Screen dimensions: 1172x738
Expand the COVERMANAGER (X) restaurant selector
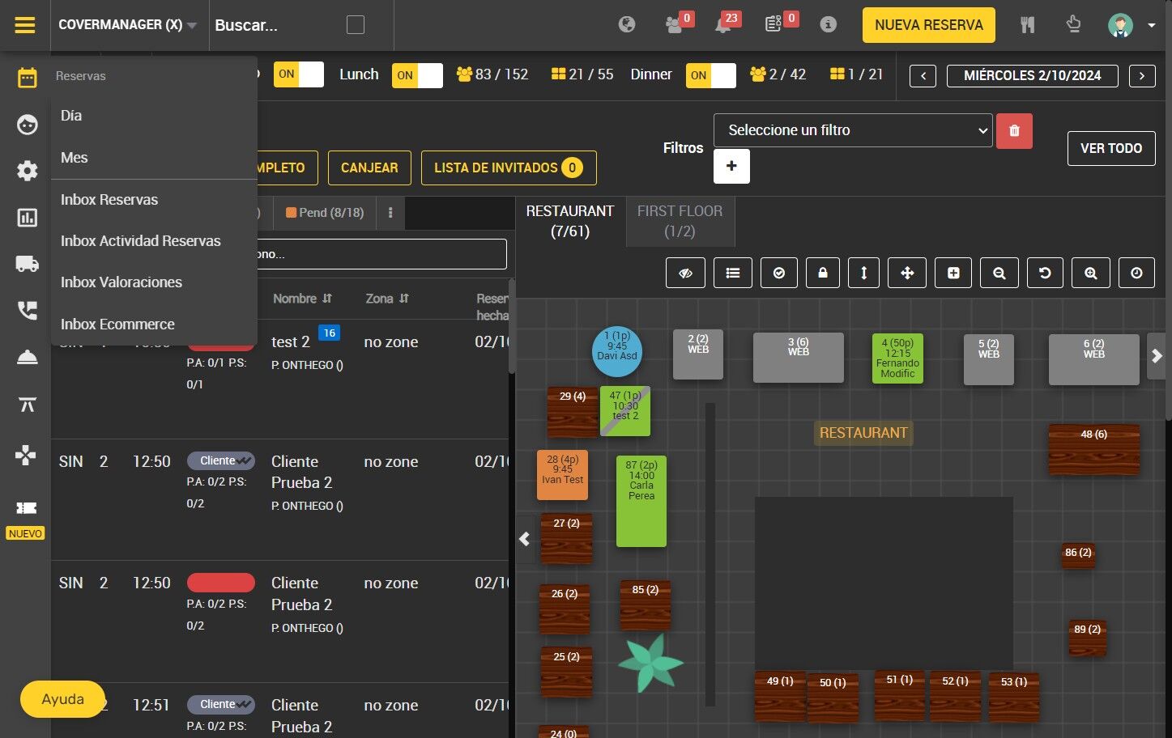128,25
